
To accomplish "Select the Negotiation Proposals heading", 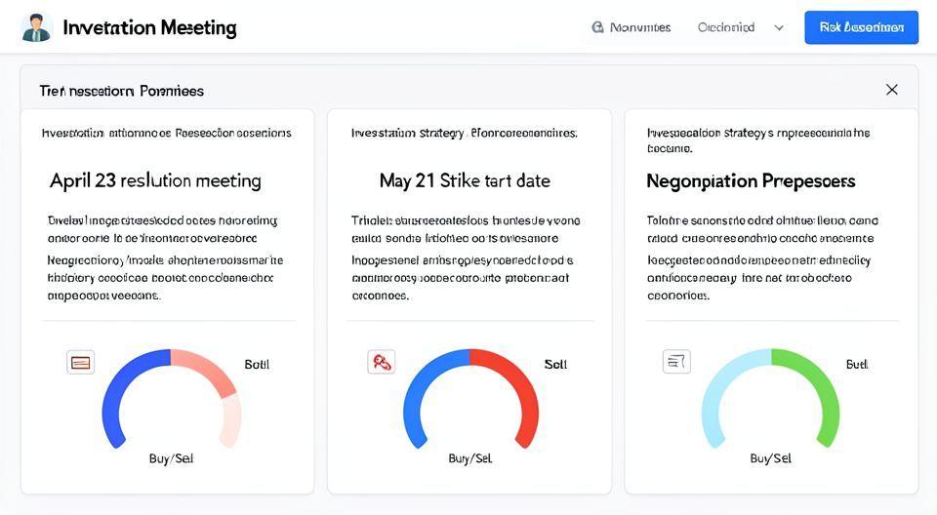I will (751, 181).
